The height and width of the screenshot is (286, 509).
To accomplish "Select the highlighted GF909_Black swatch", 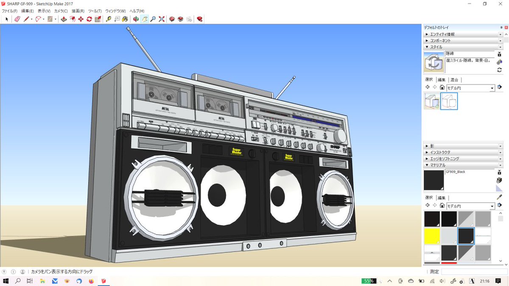I will tap(466, 236).
